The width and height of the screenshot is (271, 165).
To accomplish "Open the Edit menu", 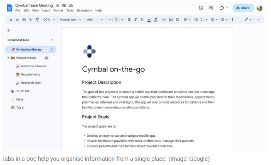I will (26, 10).
